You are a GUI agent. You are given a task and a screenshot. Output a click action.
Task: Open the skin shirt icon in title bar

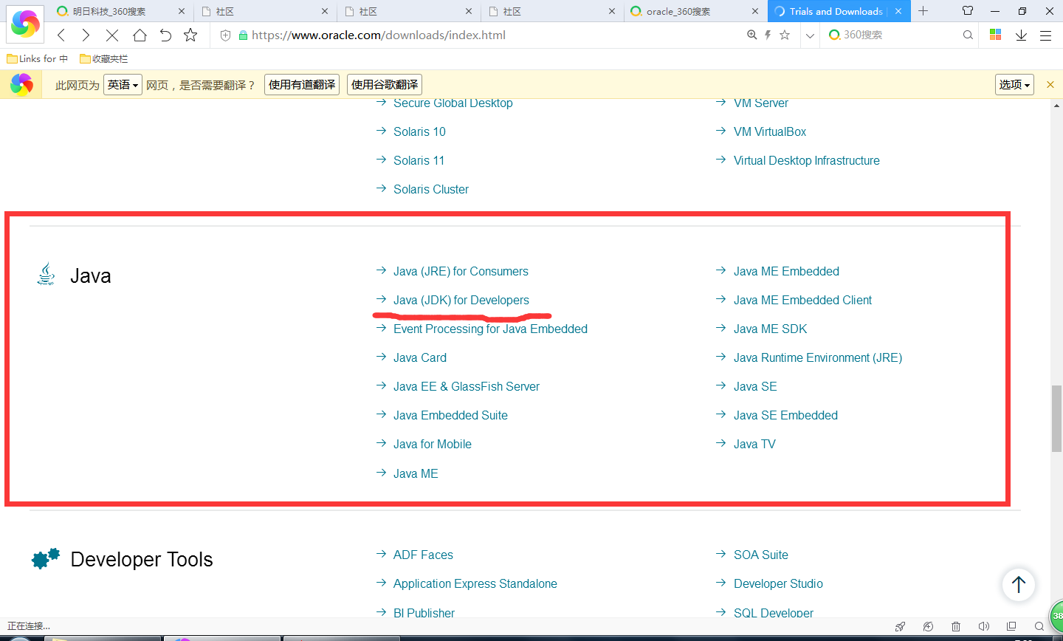click(x=968, y=11)
